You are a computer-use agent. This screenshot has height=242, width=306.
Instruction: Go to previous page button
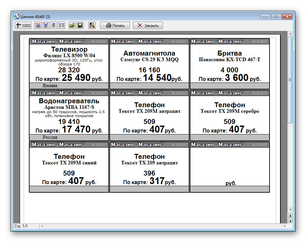tap(290, 215)
